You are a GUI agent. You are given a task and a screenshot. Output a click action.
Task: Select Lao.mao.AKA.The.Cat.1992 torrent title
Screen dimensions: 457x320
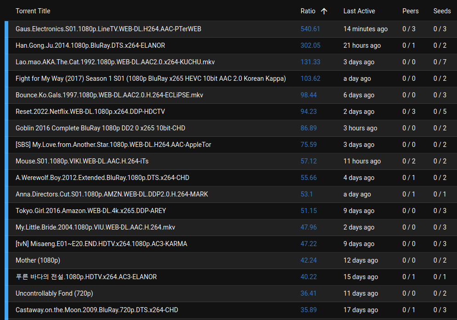(x=115, y=62)
